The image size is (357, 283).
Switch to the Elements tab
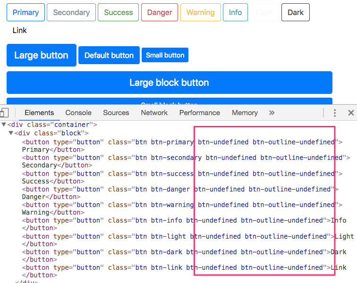39,113
